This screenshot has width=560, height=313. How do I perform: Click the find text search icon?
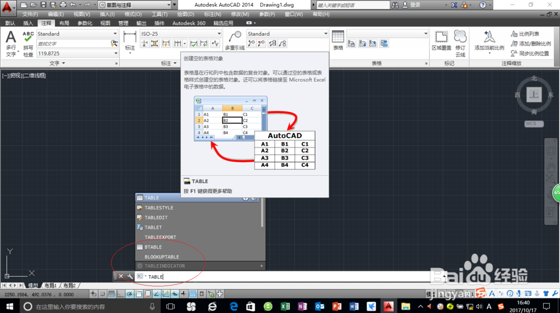(114, 44)
